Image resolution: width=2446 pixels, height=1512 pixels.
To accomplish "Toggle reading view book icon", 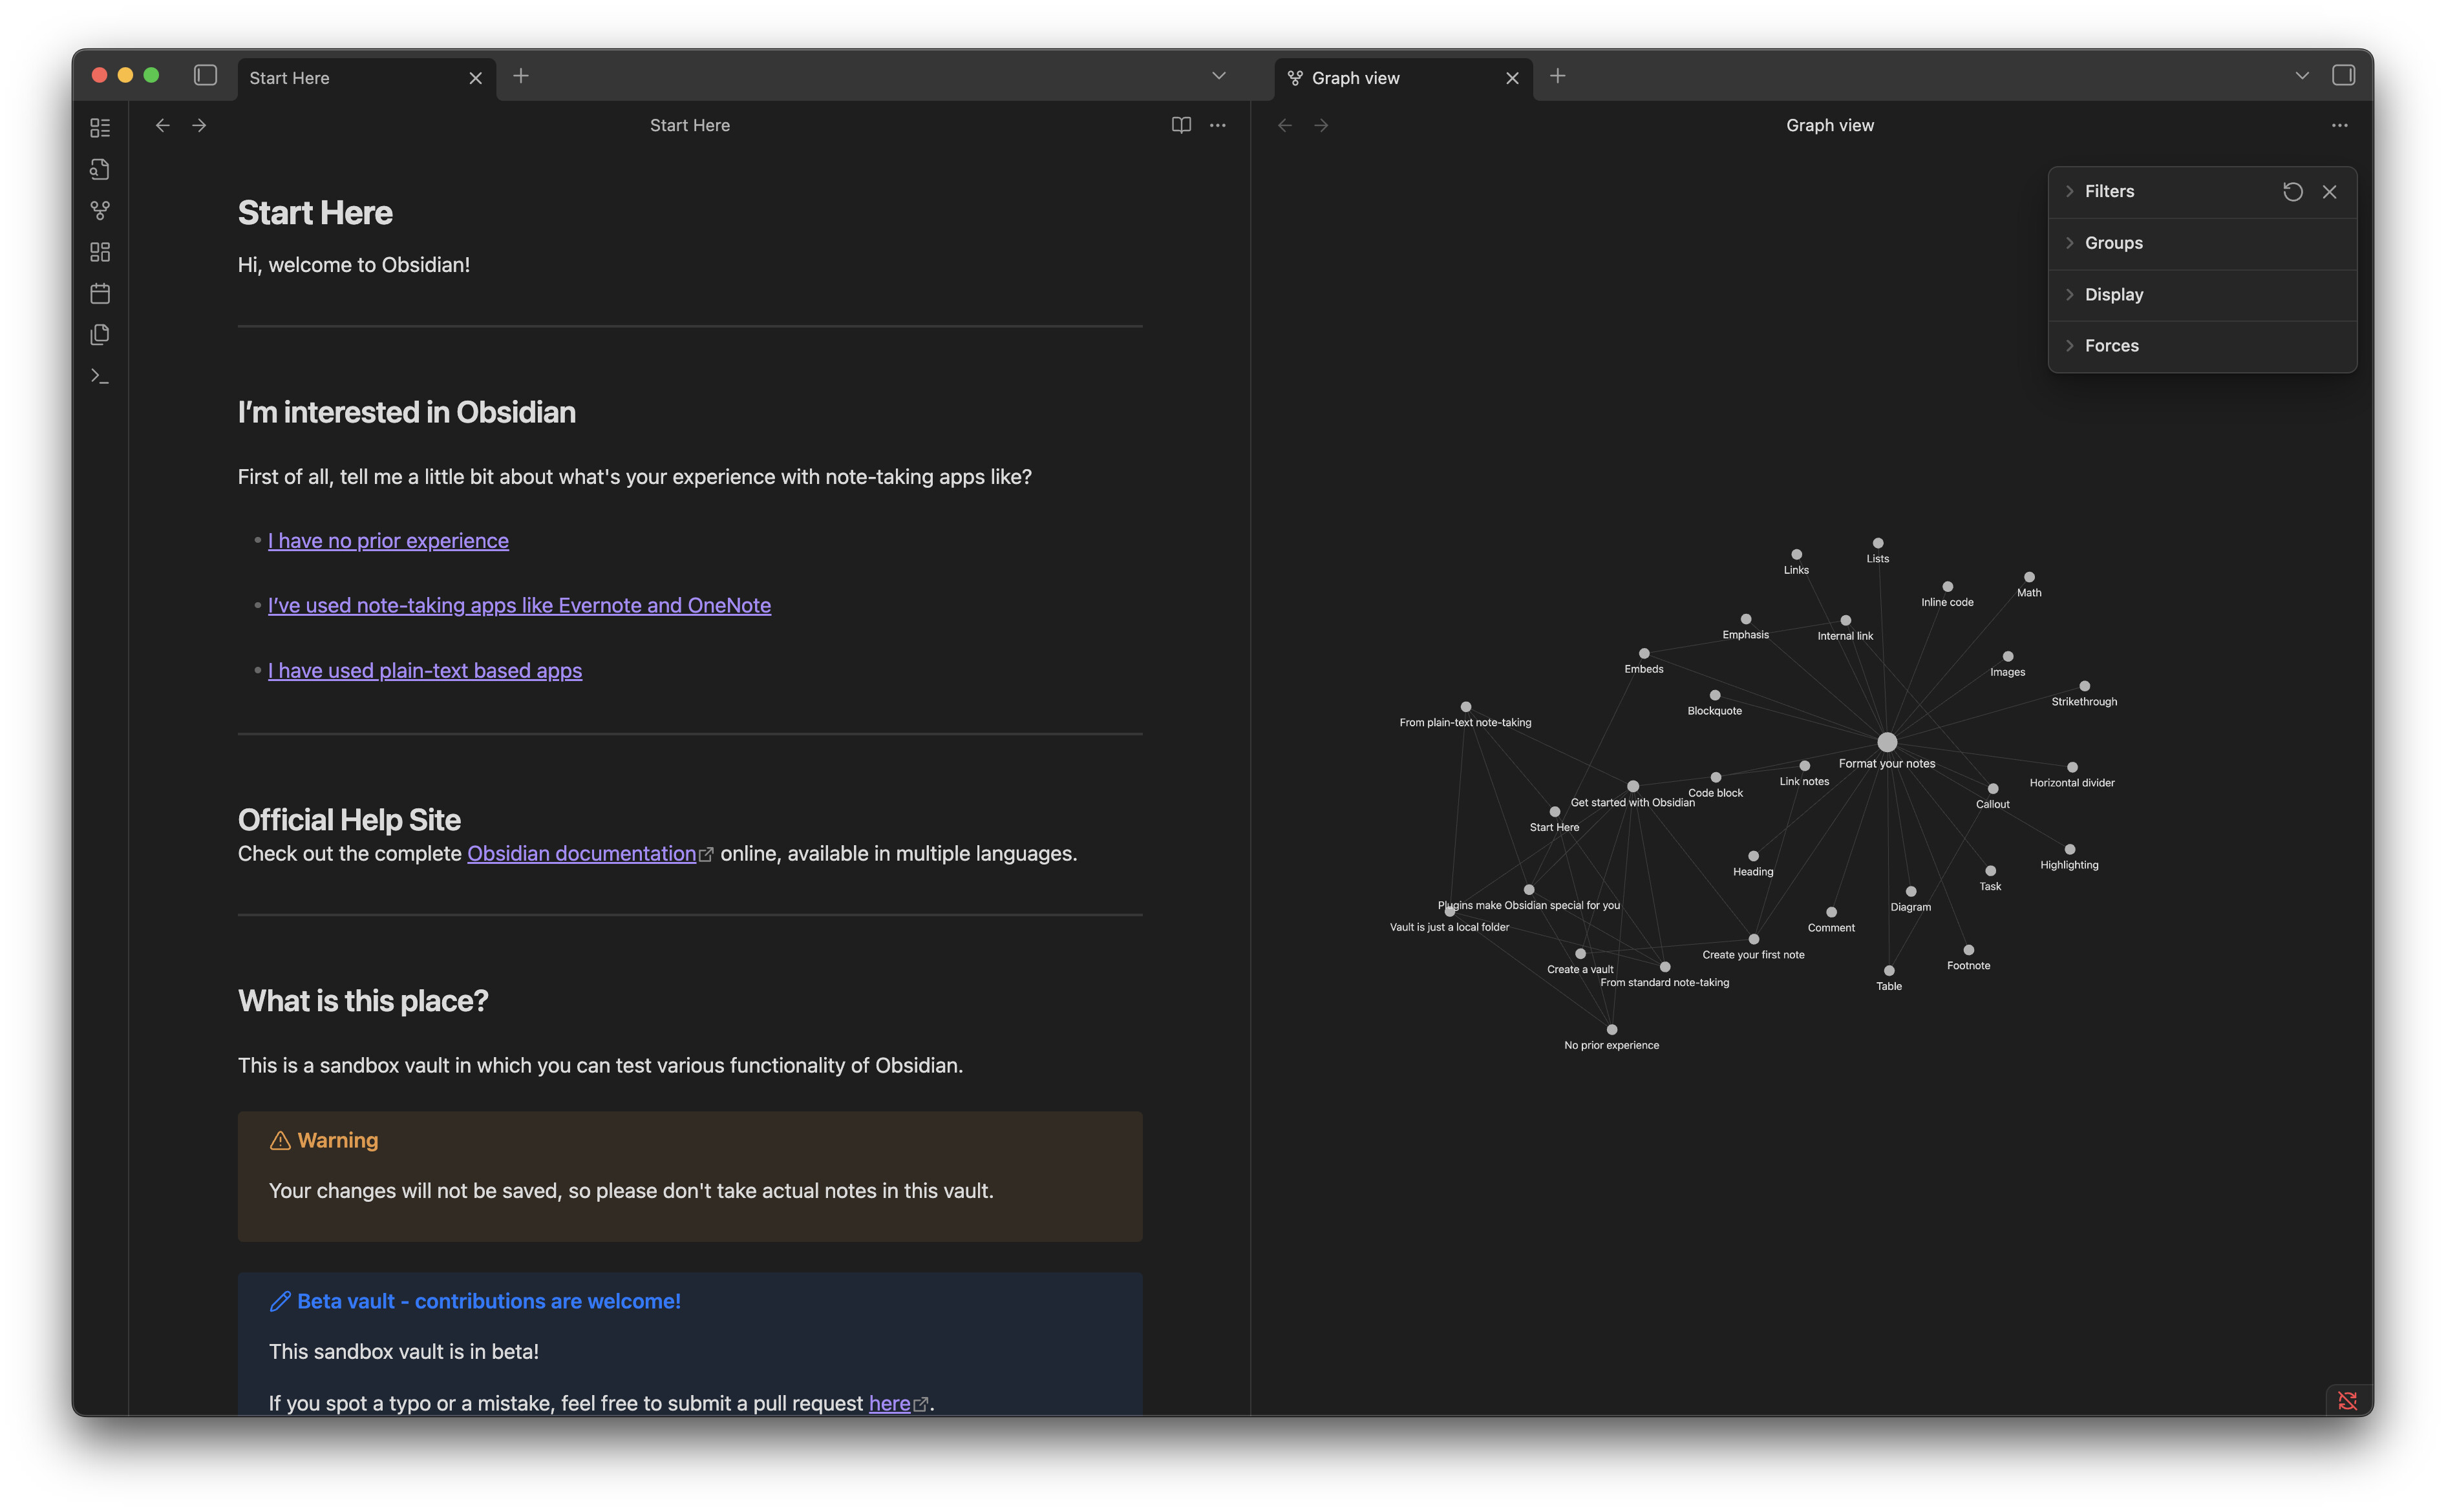I will pyautogui.click(x=1180, y=125).
